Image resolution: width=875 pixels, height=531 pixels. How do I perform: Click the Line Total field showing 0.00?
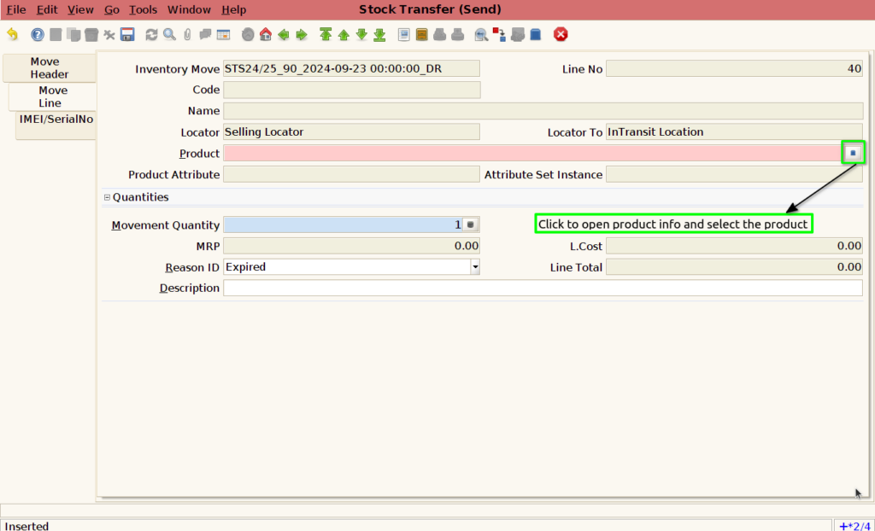click(x=734, y=267)
